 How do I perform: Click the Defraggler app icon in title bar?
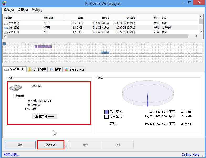[x=4, y=3]
